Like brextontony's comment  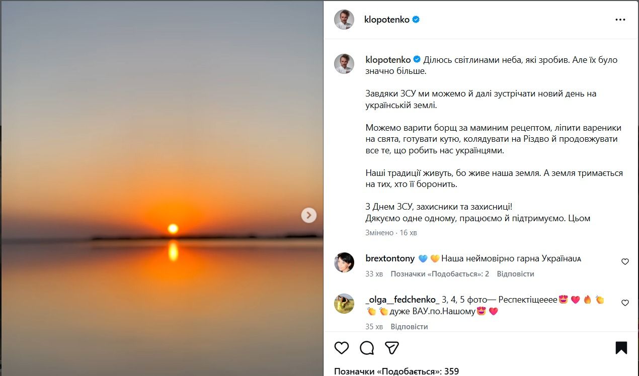pos(625,262)
